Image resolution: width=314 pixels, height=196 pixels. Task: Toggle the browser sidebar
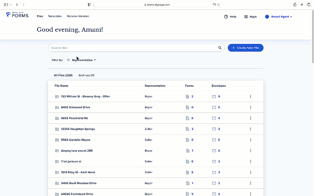pyautogui.click(x=6, y=5)
